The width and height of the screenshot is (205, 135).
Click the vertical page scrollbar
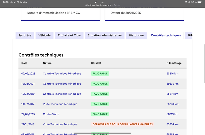[x=204, y=64]
